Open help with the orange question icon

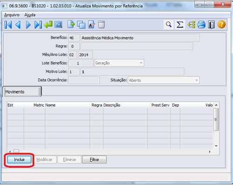[222, 25]
